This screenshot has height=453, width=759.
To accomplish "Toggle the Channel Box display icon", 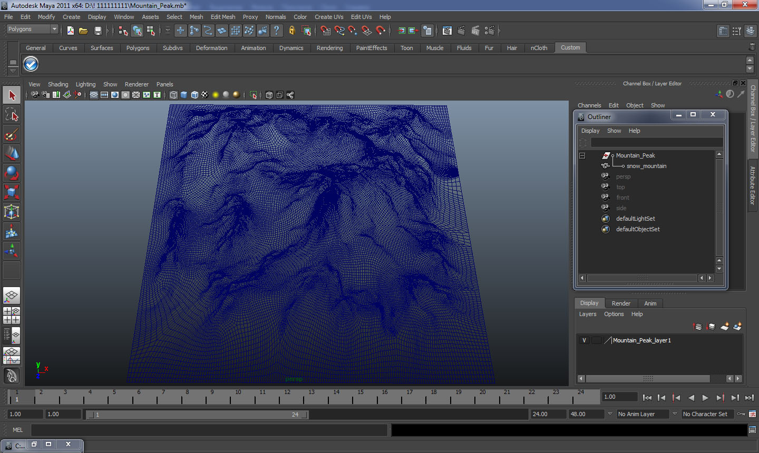I will (x=750, y=31).
